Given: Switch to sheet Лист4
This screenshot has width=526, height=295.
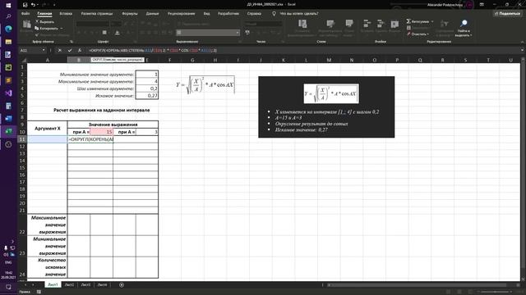Looking at the screenshot, I should coord(102,284).
